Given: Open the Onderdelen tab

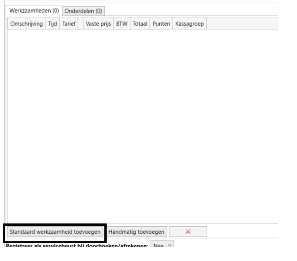Looking at the screenshot, I should 83,11.
